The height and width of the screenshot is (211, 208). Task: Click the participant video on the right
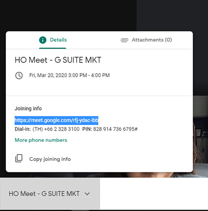(x=200, y=136)
